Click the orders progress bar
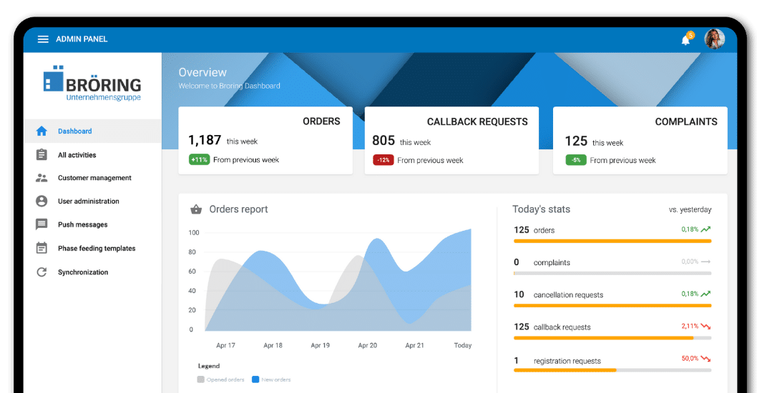757x393 pixels. click(612, 241)
